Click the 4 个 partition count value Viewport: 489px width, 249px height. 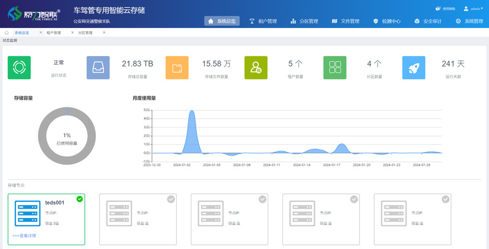pyautogui.click(x=374, y=64)
